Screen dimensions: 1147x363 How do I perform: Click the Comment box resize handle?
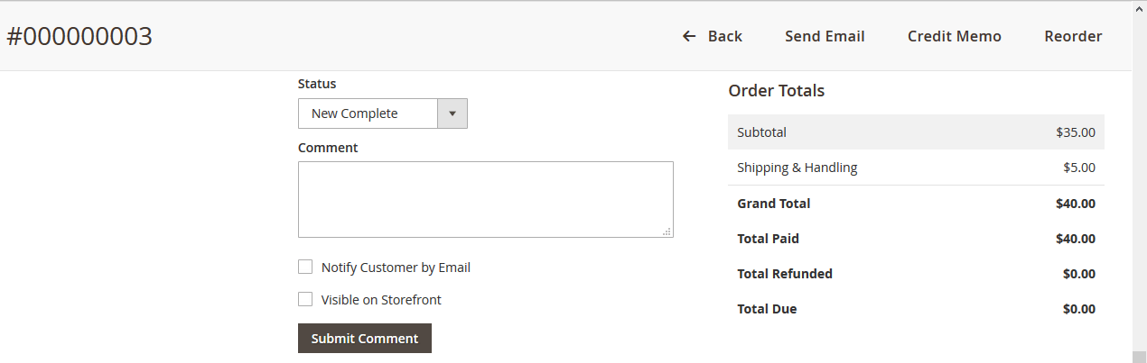click(x=667, y=231)
